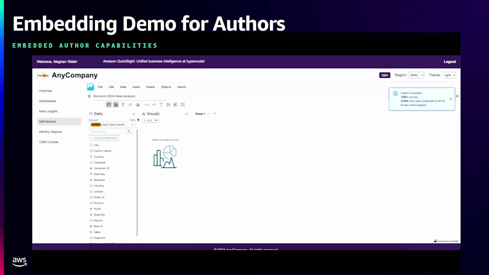Screen dimensions: 489x275
Task: Click the Logout link
Action: pyautogui.click(x=450, y=62)
